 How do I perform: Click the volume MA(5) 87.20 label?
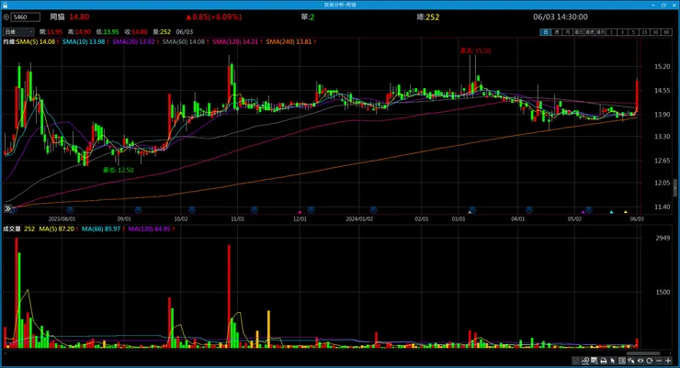point(59,229)
